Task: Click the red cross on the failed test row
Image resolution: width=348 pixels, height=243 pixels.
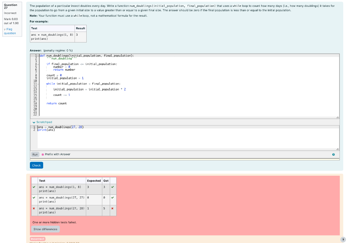Action: [x=34, y=208]
